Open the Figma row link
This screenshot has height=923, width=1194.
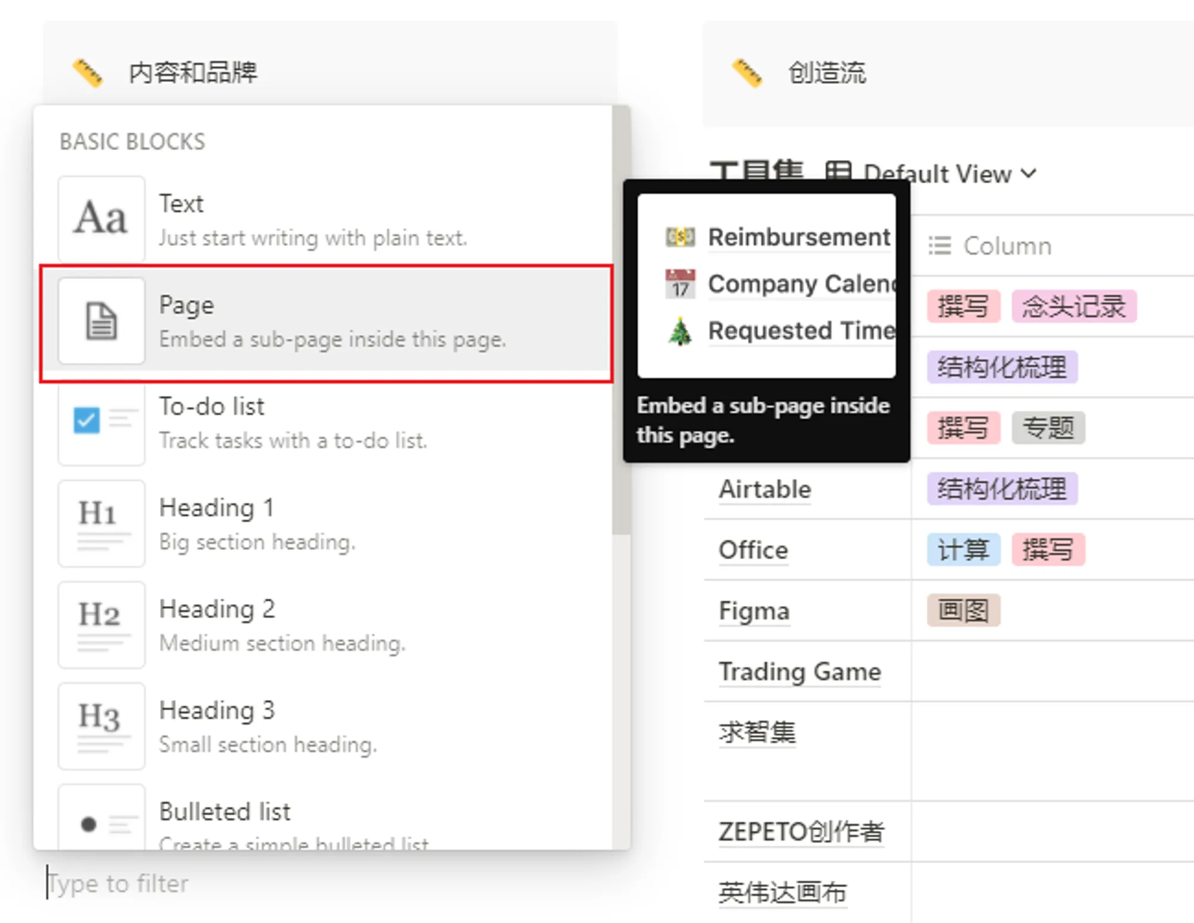click(x=754, y=611)
